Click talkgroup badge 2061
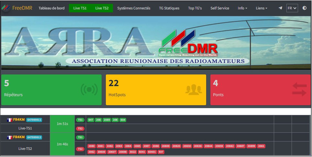The image size is (312, 157). pyautogui.click(x=261, y=146)
